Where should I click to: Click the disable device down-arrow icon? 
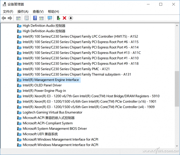point(71,18)
